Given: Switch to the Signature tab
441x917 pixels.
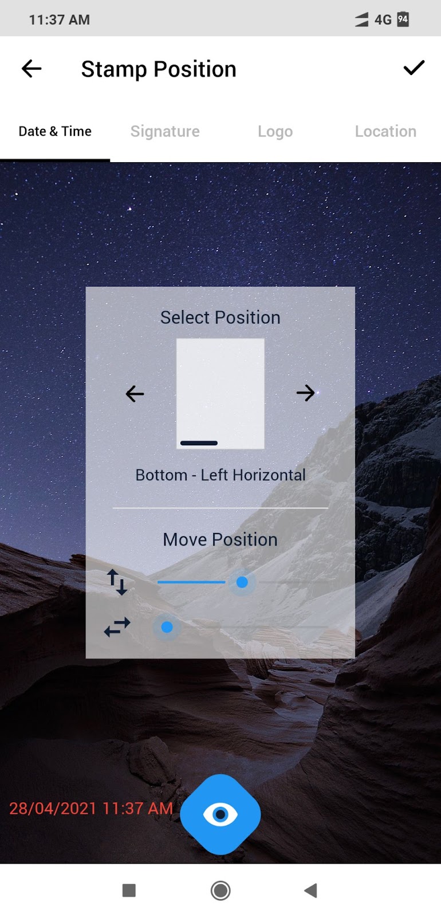Looking at the screenshot, I should coord(165,131).
